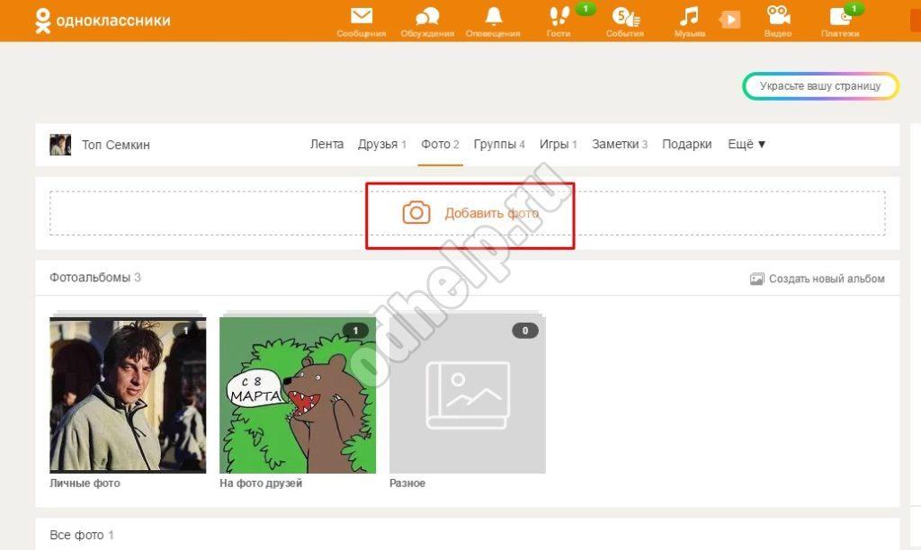Open Платежи wallet icon
This screenshot has width=921, height=550.
(x=840, y=16)
